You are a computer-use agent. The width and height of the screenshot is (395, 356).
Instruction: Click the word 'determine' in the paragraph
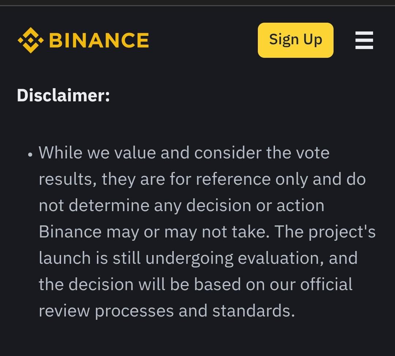(x=109, y=205)
